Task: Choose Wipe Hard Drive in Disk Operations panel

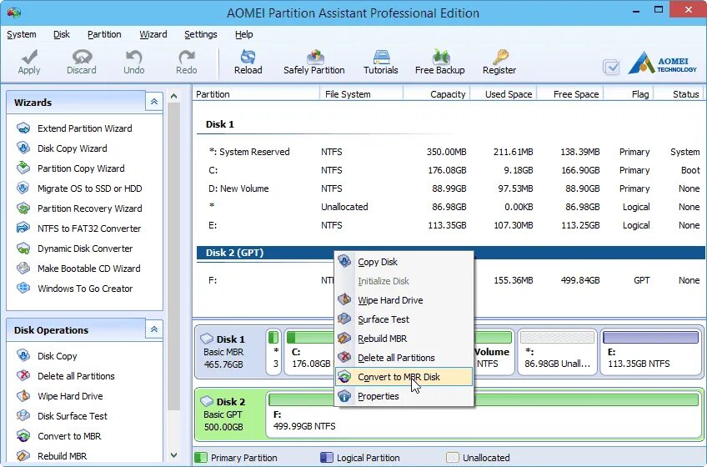Action: pyautogui.click(x=70, y=396)
